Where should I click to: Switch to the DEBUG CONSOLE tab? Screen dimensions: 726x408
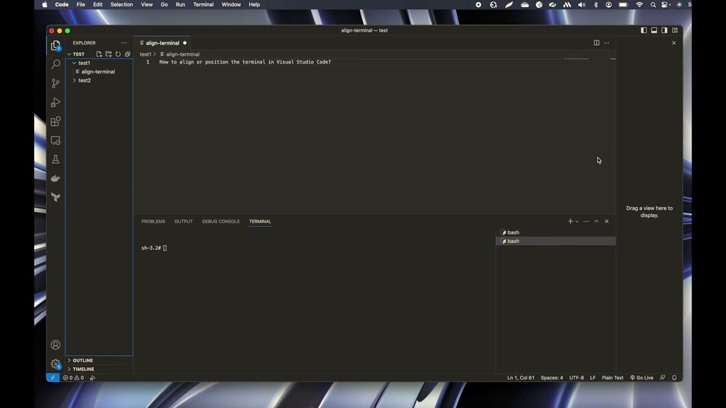click(x=221, y=222)
